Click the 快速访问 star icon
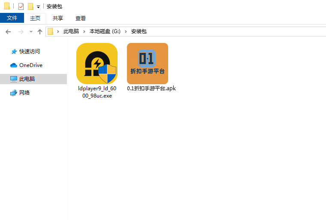 click(x=14, y=51)
